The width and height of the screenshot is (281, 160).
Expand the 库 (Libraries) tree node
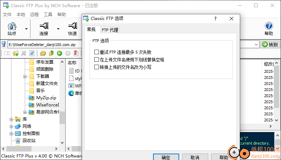(x=11, y=119)
